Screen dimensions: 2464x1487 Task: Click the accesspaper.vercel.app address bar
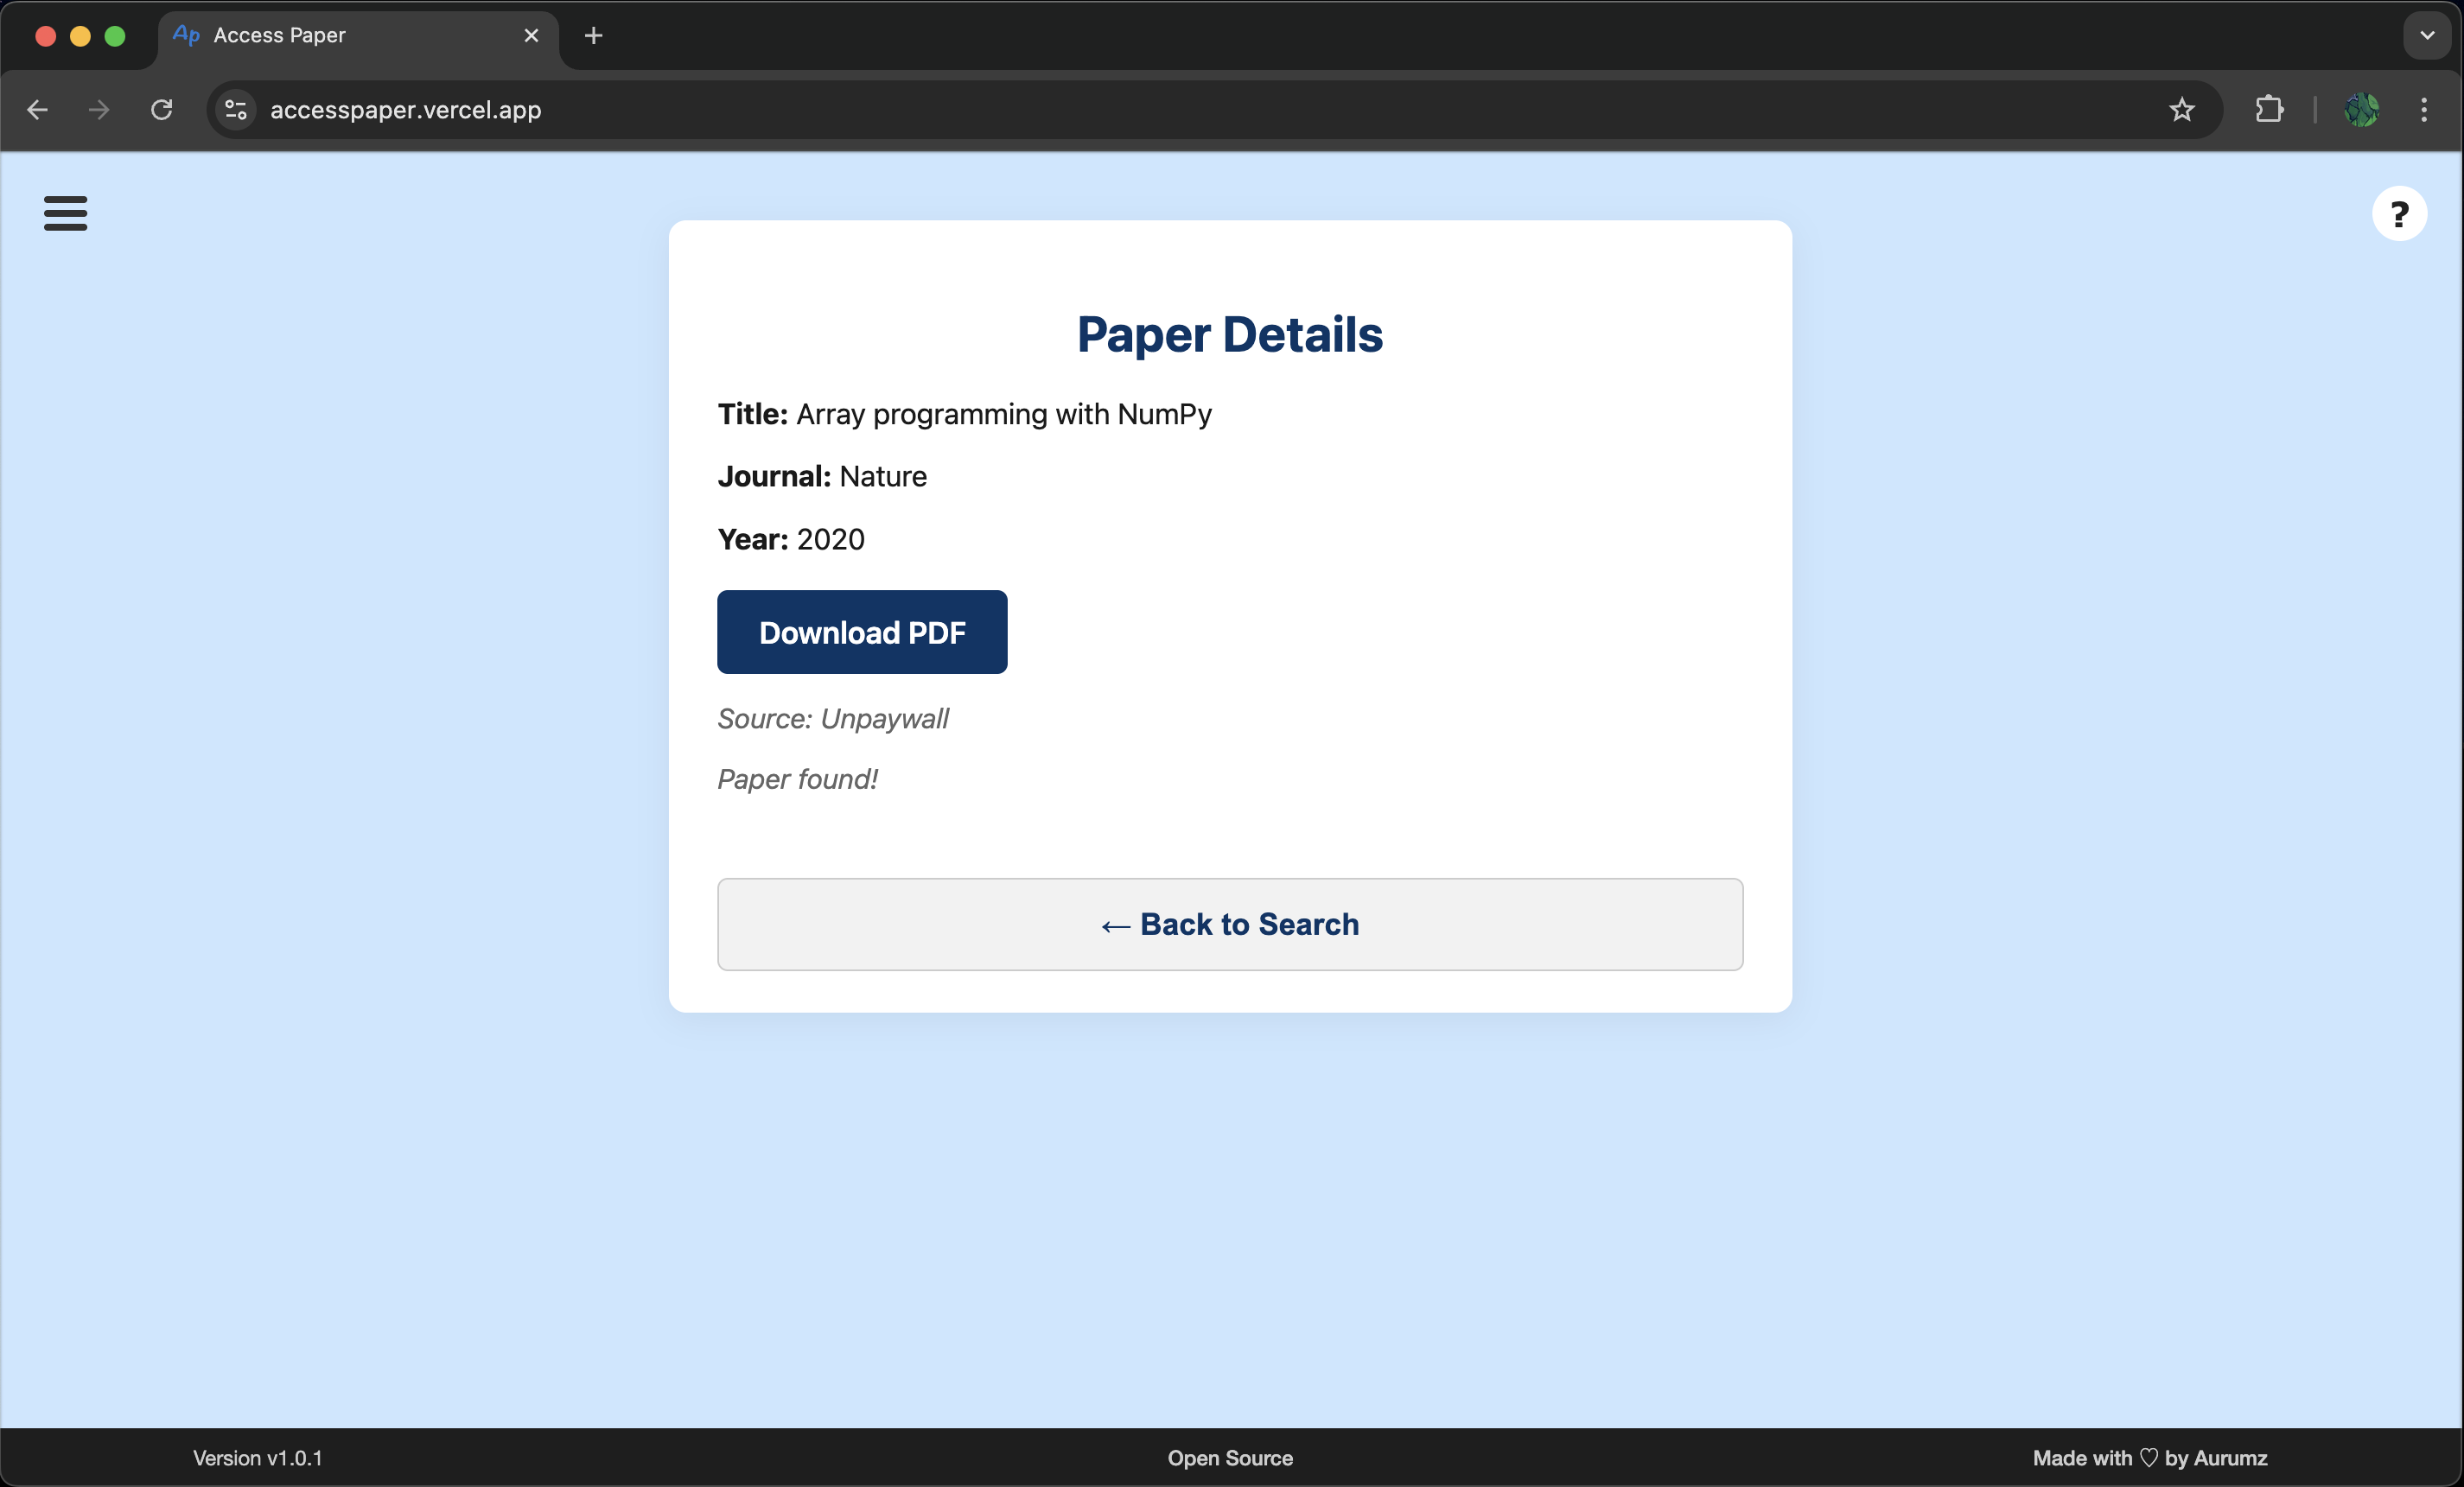pos(405,110)
